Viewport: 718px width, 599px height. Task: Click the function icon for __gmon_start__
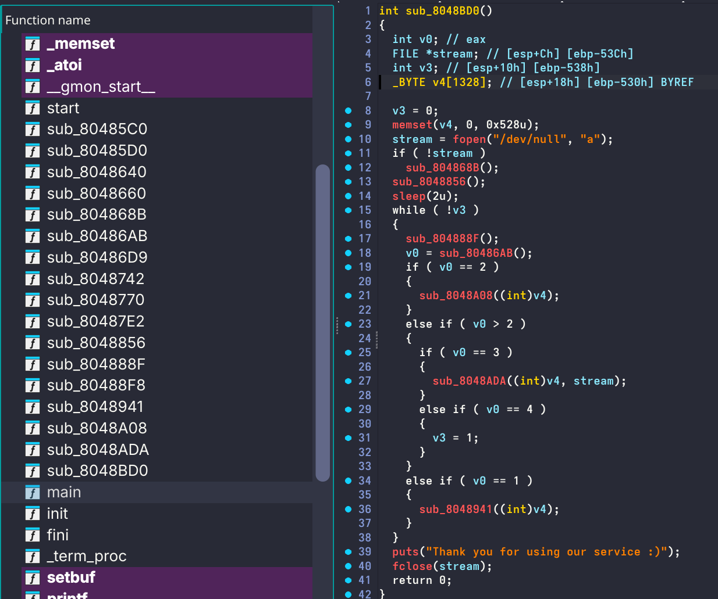click(x=33, y=87)
